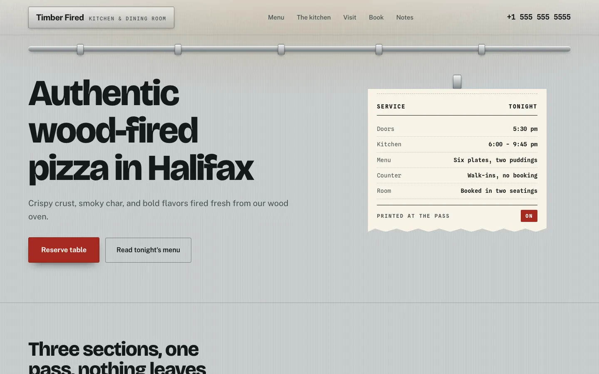Viewport: 599px width, 374px height.
Task: Click the TONIGHT label on ticket
Action: tap(523, 106)
